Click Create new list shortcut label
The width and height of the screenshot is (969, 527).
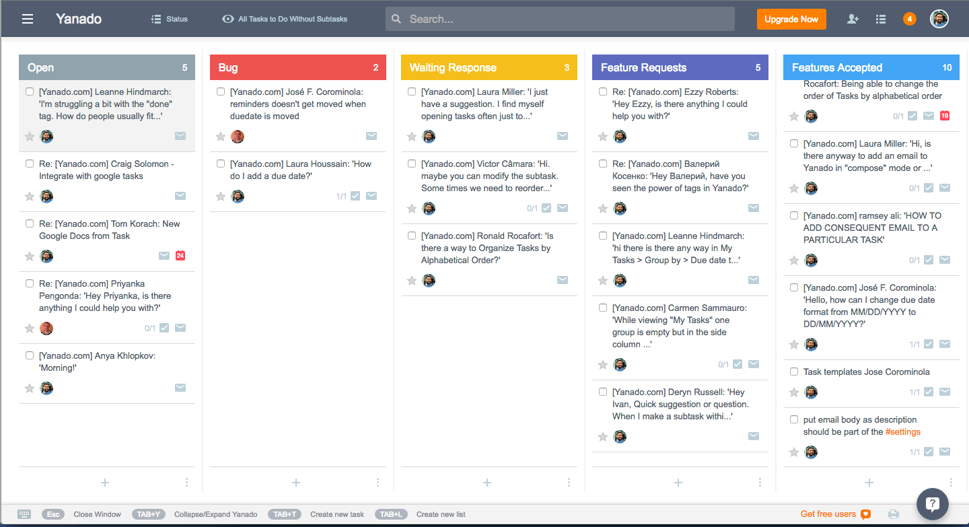(441, 514)
